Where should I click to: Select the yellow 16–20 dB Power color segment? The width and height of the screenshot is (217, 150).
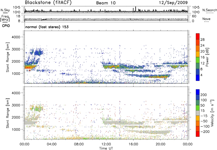point(198,54)
